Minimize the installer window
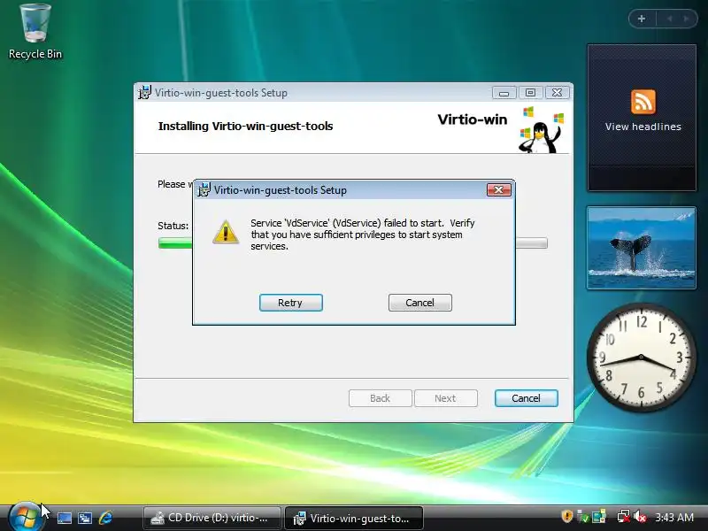The width and height of the screenshot is (708, 531). point(504,93)
